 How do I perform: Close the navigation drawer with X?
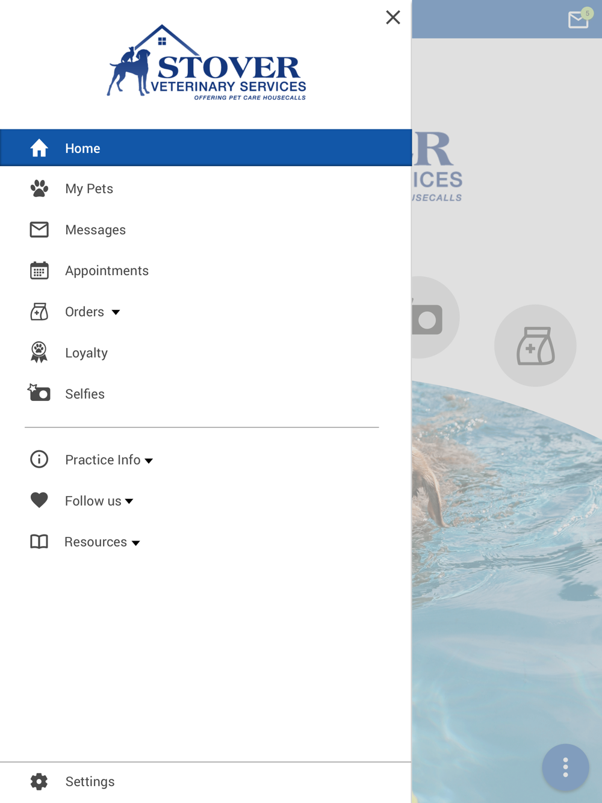pos(393,17)
